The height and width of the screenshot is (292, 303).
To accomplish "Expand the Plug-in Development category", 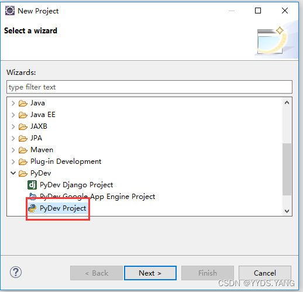I will coord(13,162).
